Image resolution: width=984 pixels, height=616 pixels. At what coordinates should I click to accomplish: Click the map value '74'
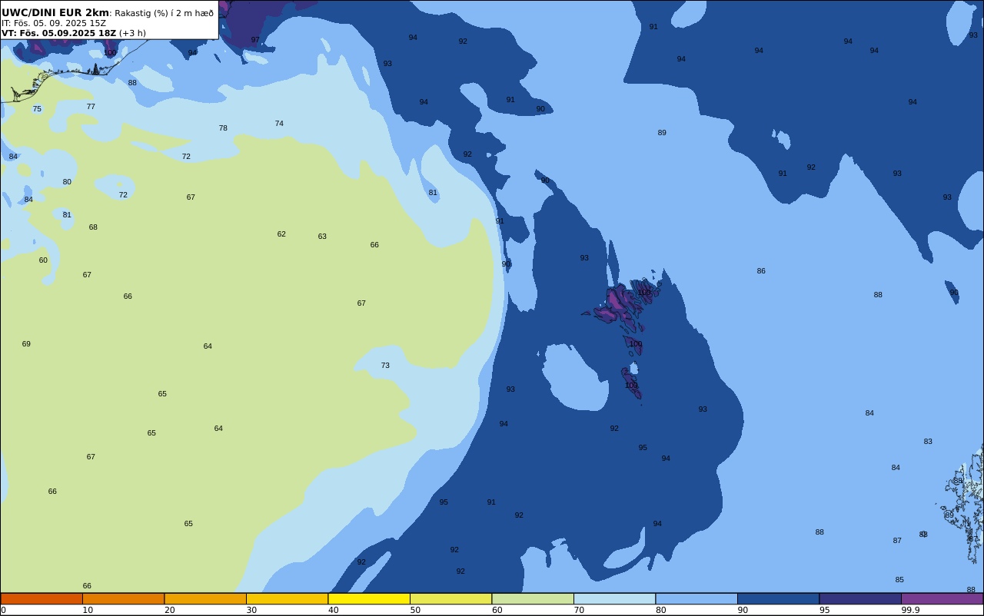[x=279, y=124]
